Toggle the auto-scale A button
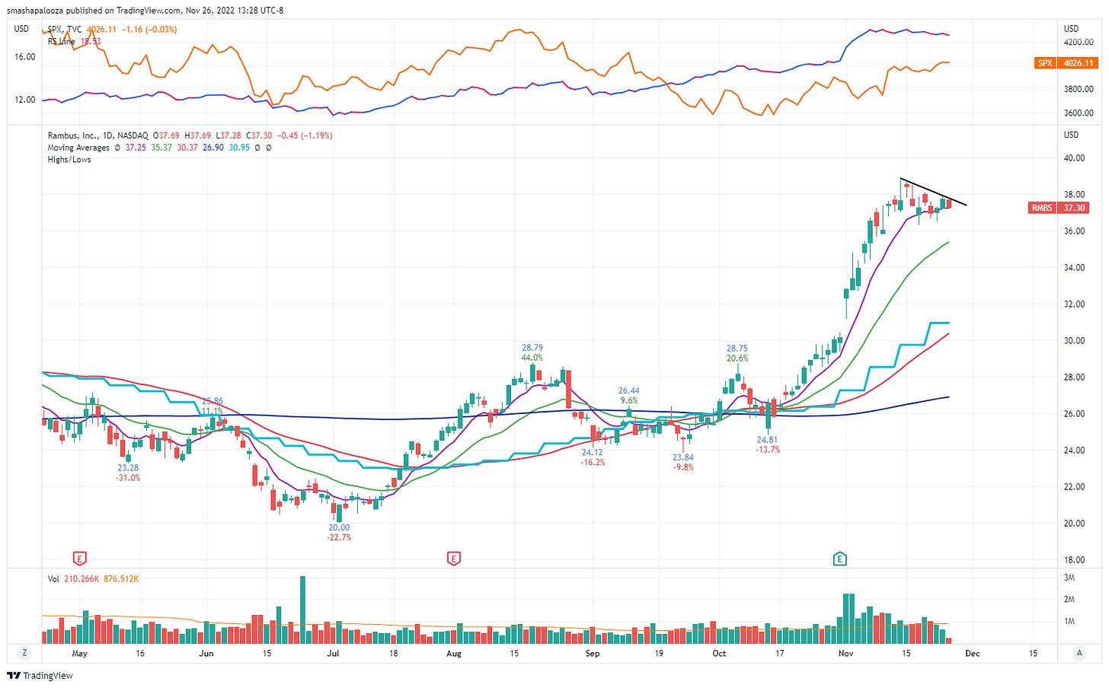1109x688 pixels. [x=1079, y=653]
